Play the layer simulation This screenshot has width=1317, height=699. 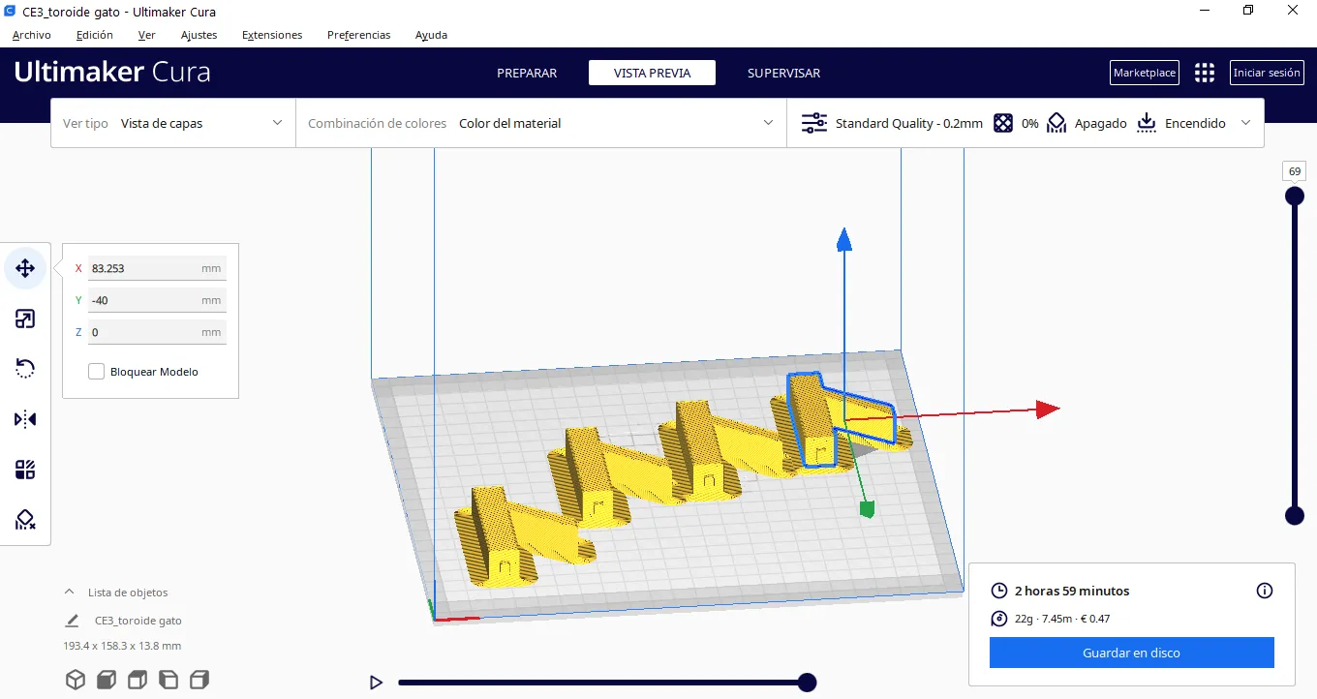(376, 683)
